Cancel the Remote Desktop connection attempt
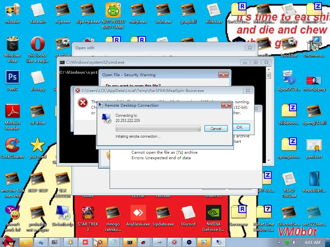Image resolution: width=330 pixels, height=247 pixels. click(216, 129)
